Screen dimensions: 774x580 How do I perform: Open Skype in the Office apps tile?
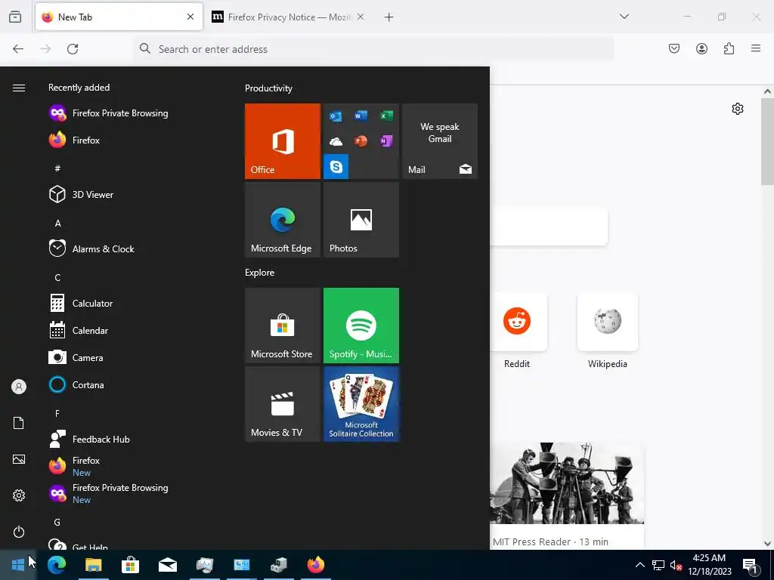[336, 167]
